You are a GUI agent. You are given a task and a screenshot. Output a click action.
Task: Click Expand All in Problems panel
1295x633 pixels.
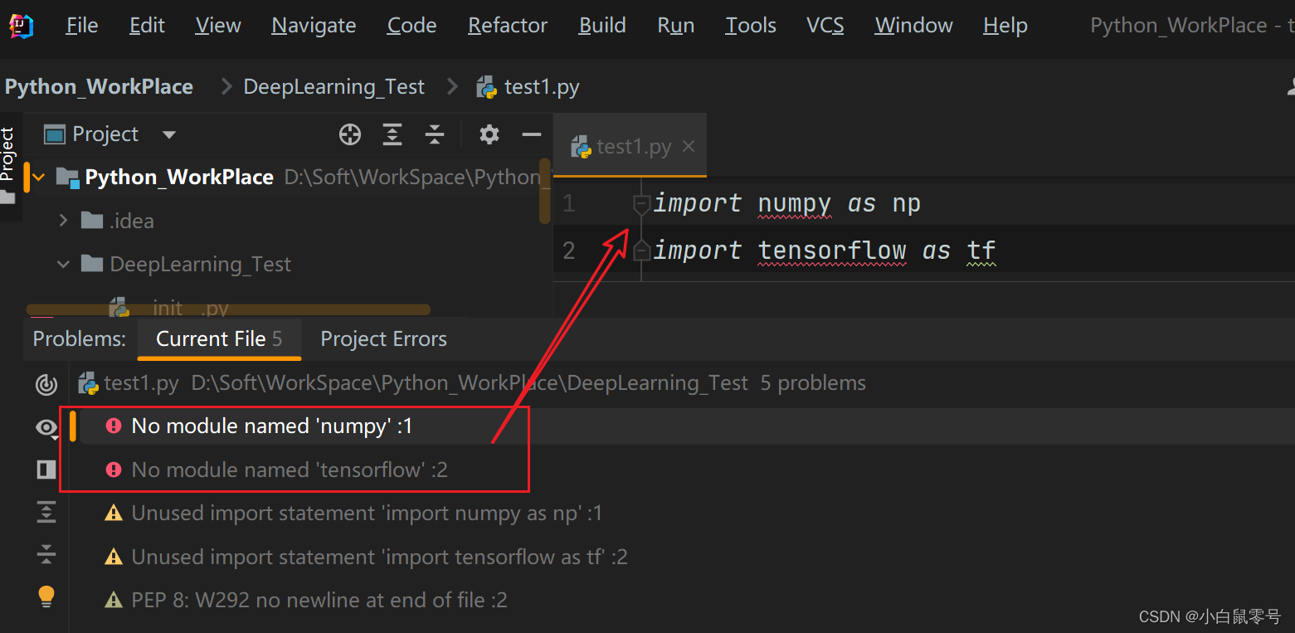pos(46,512)
